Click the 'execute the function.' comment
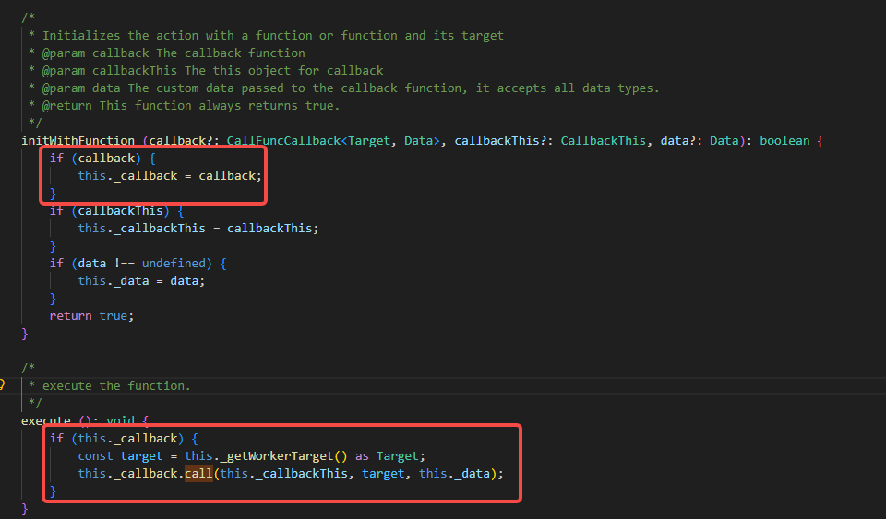 (x=110, y=386)
